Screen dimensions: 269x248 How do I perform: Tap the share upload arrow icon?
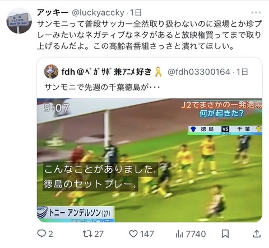pos(257,233)
